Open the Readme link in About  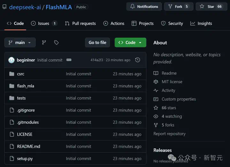[x=169, y=73]
